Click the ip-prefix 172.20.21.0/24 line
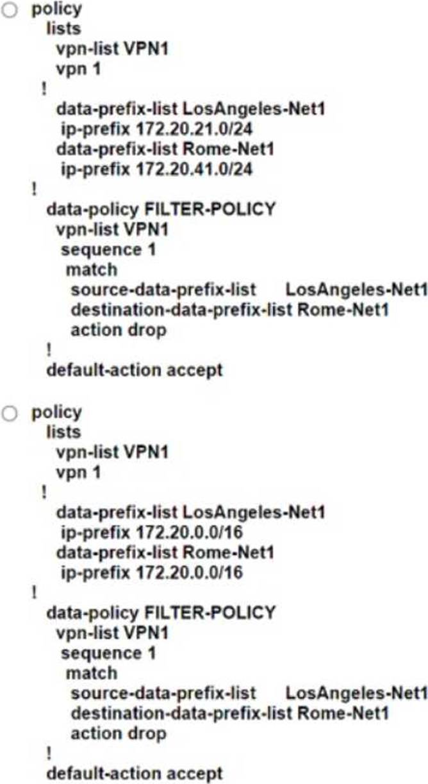Screen dimensions: 428x784 pyautogui.click(x=156, y=129)
